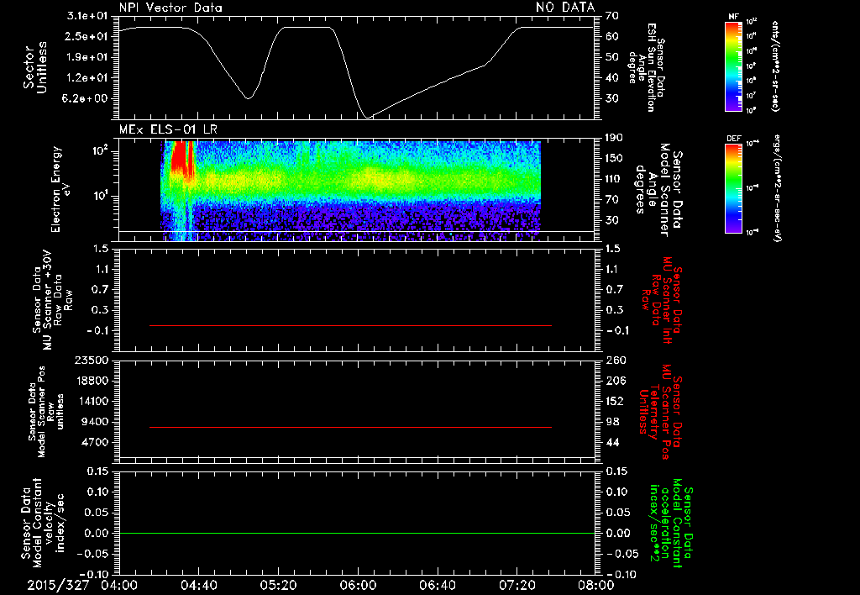
Task: Click the red line in the Scanner Pos panel
Action: pyautogui.click(x=350, y=427)
